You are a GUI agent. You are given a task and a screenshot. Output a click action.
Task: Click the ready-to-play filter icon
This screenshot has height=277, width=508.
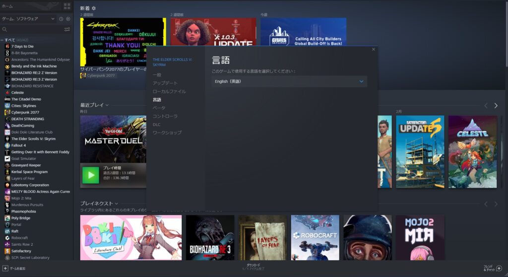click(x=68, y=19)
